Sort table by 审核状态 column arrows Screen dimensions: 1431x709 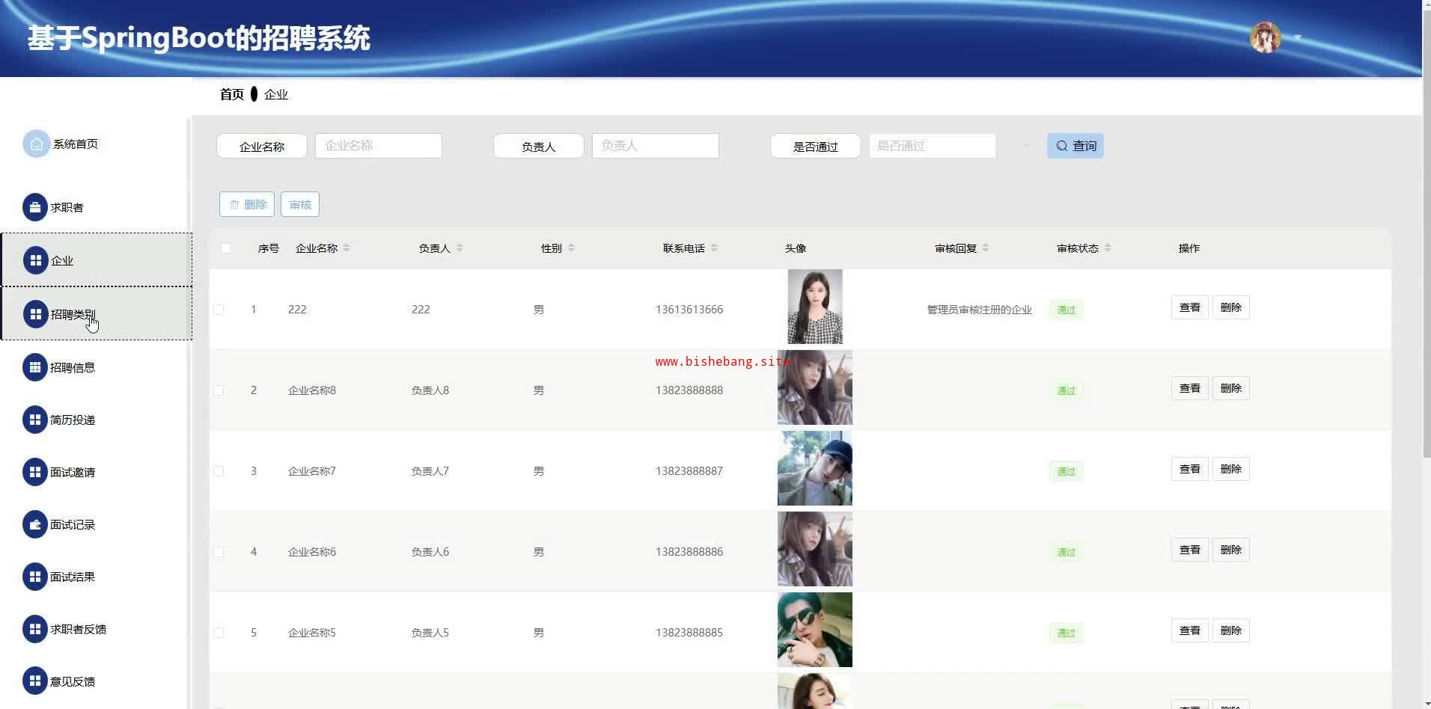(1108, 248)
